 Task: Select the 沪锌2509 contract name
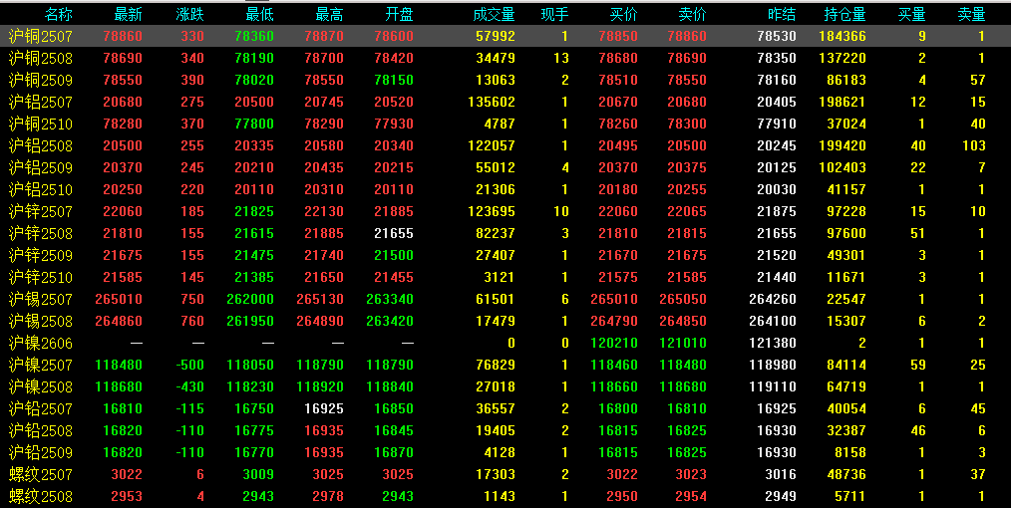coord(41,256)
